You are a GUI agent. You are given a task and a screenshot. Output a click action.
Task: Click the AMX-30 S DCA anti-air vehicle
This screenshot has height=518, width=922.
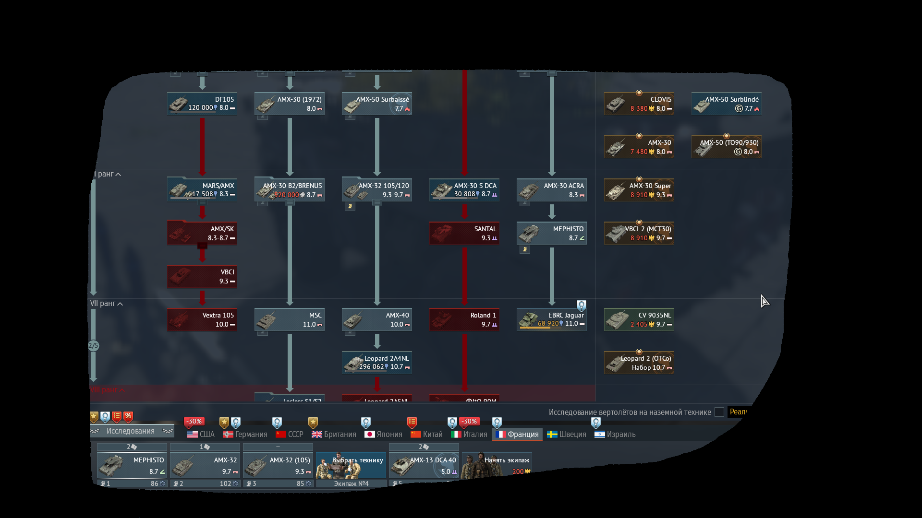pyautogui.click(x=464, y=189)
